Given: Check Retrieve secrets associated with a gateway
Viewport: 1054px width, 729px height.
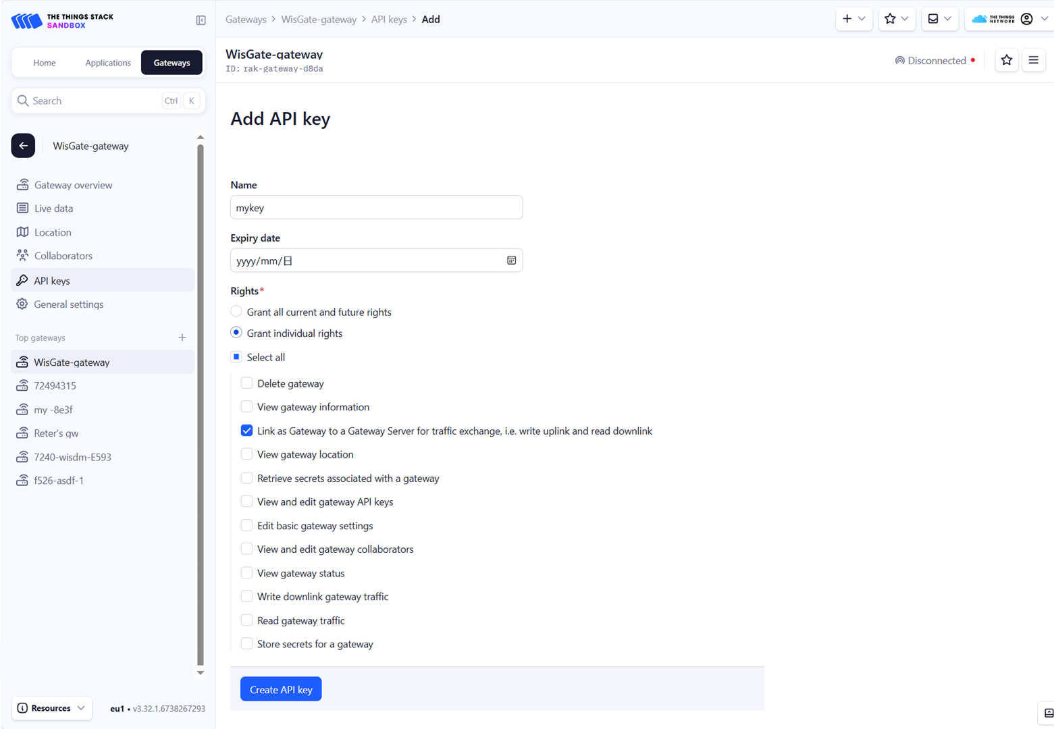Looking at the screenshot, I should click(246, 478).
